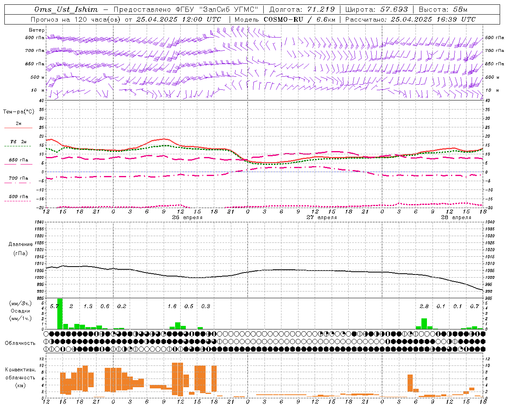Viewport: 506px width, 405px height.
Task: Click the '850 гПа' legend entry in temperature panel
Action: (x=19, y=160)
